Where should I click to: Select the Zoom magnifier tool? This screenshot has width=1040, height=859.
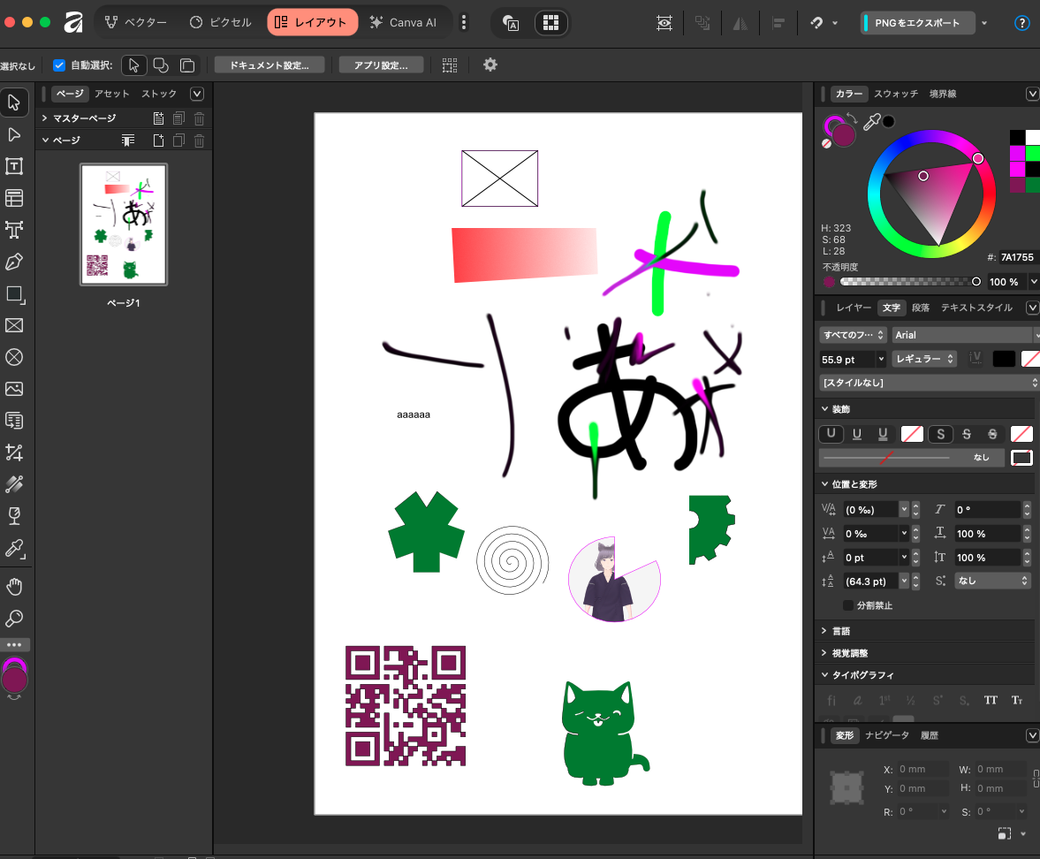14,619
